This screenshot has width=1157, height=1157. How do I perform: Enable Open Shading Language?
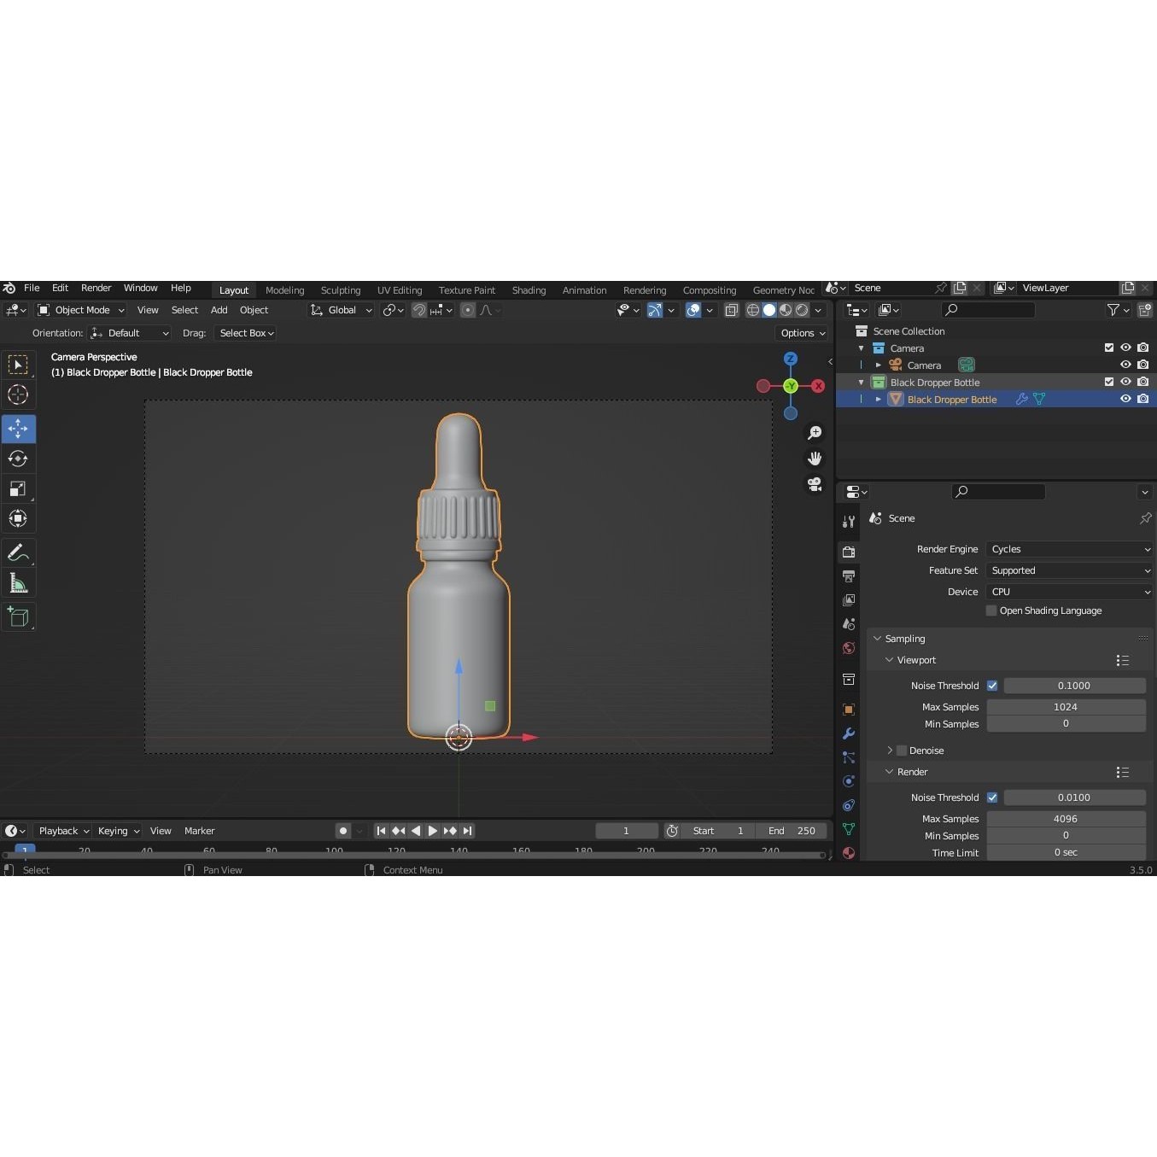click(x=990, y=610)
